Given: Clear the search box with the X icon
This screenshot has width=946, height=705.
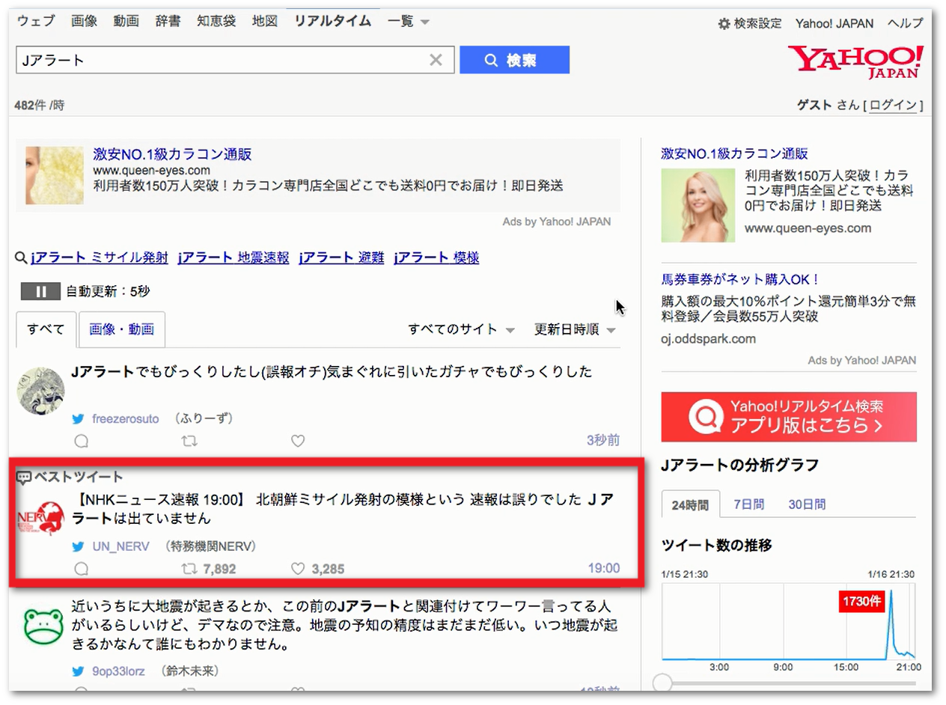Looking at the screenshot, I should [x=436, y=60].
